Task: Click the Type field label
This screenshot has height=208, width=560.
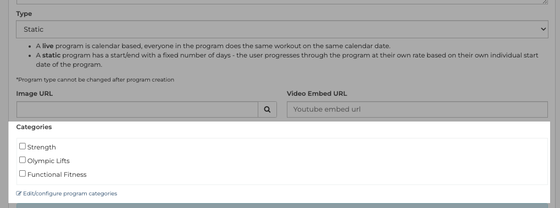Action: point(24,14)
